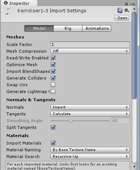This screenshot has height=170, width=140.
Task: Enable the Swap UVs checkbox
Action: [x=53, y=85]
